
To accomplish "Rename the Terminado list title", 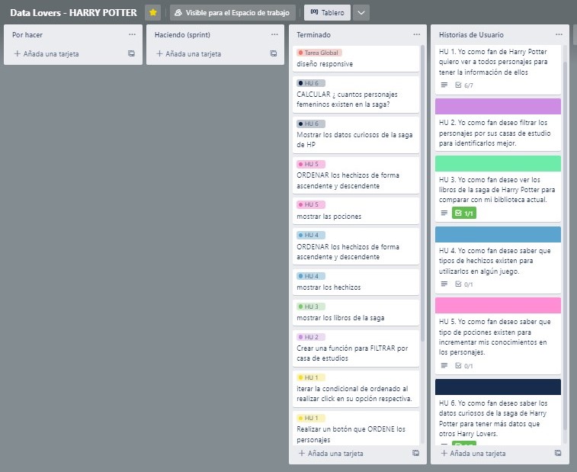I will coord(313,34).
